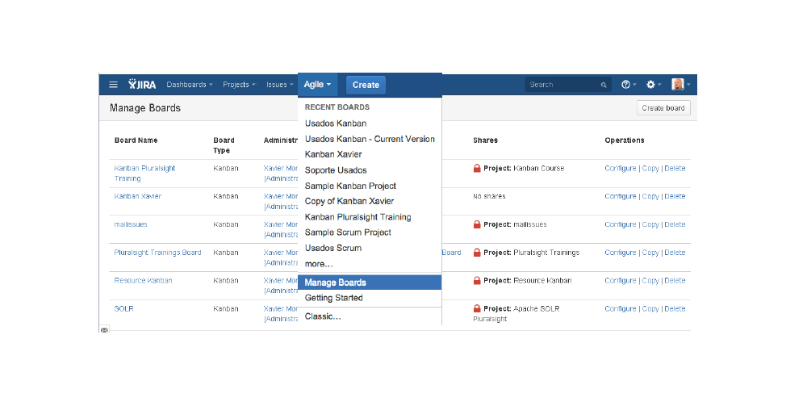Choose Manage Boards in the Agile menu

[370, 283]
